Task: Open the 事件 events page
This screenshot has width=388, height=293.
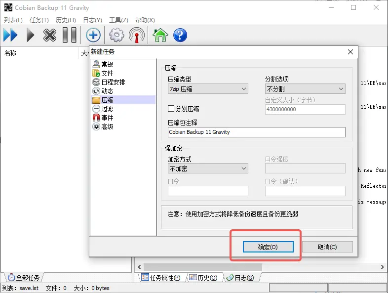Action: pyautogui.click(x=107, y=118)
